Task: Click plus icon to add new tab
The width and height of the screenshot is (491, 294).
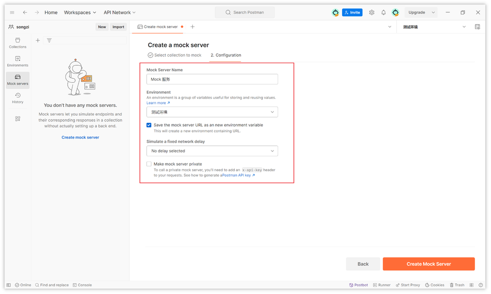Action: click(x=192, y=27)
